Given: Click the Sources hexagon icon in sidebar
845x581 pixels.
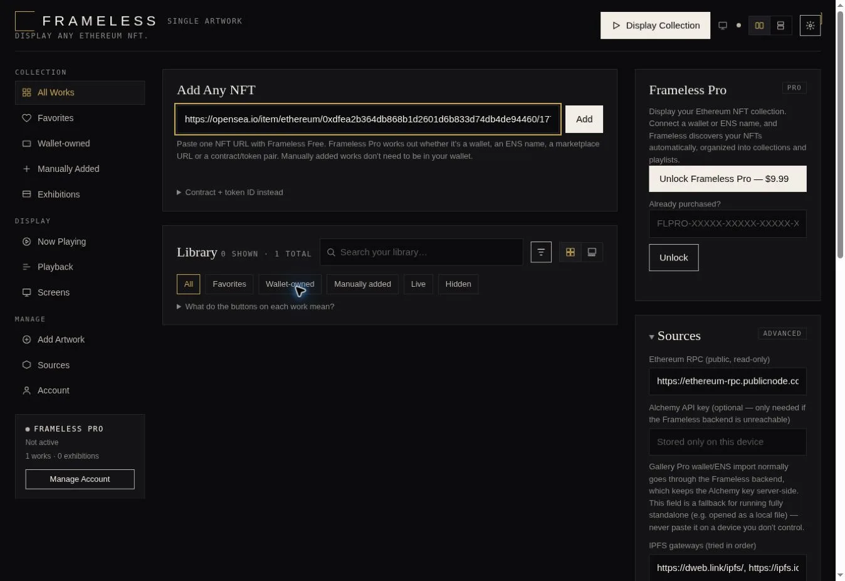Looking at the screenshot, I should point(26,365).
